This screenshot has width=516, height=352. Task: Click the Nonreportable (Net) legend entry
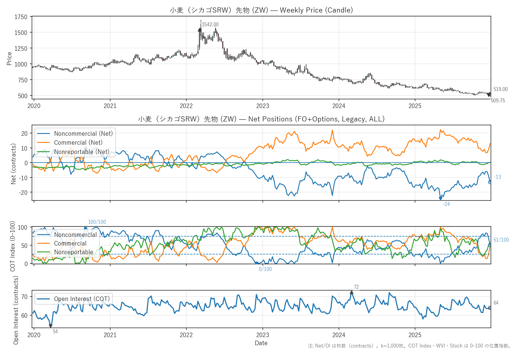(x=82, y=152)
